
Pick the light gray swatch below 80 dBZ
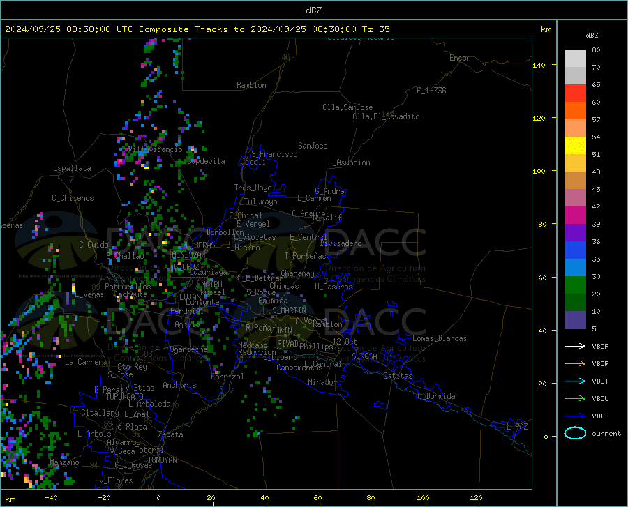575,59
